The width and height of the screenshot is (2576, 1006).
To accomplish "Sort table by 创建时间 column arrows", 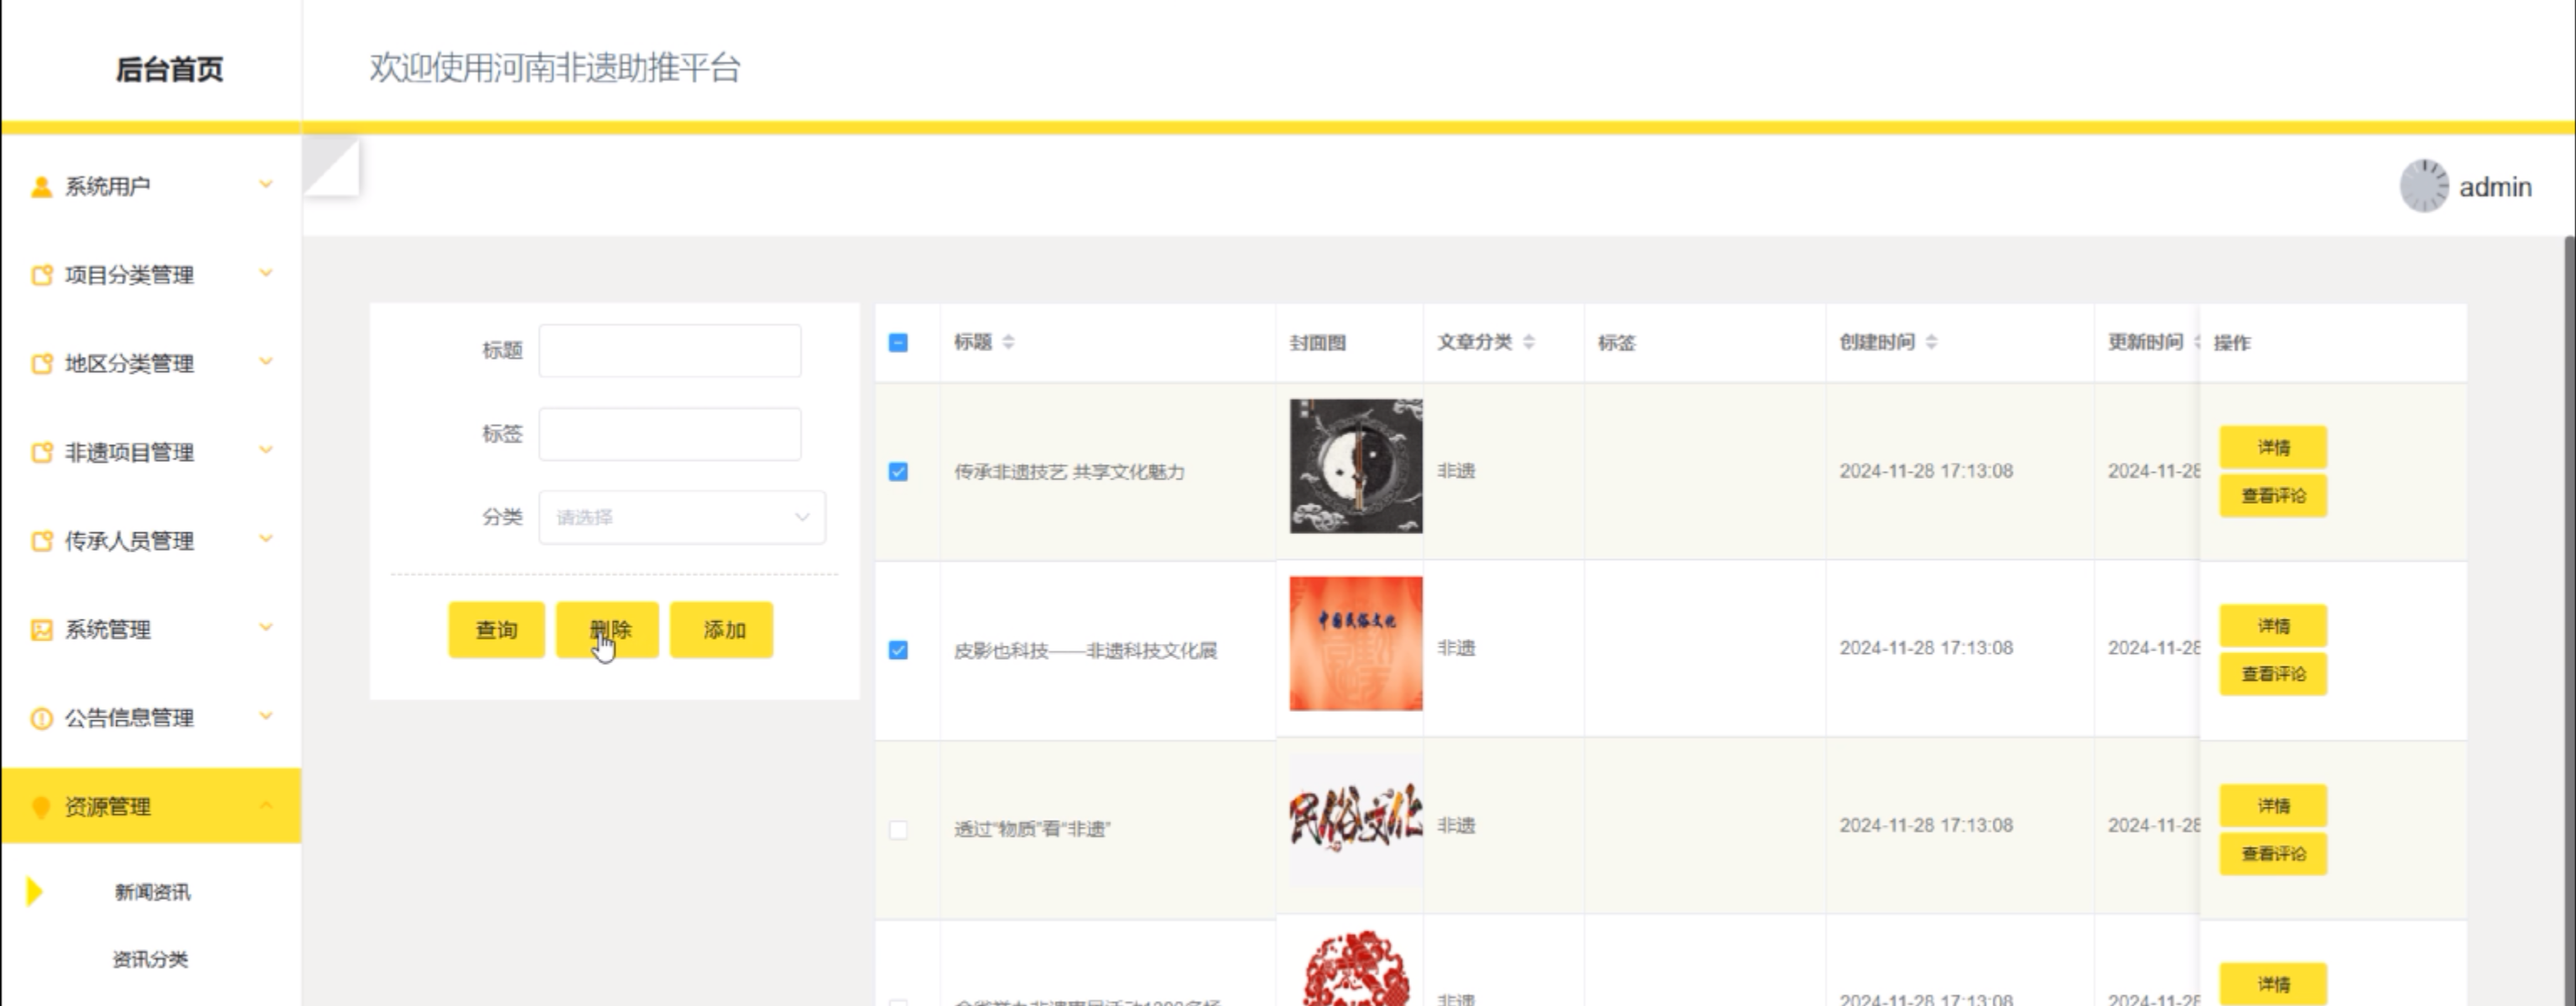I will pos(1931,342).
